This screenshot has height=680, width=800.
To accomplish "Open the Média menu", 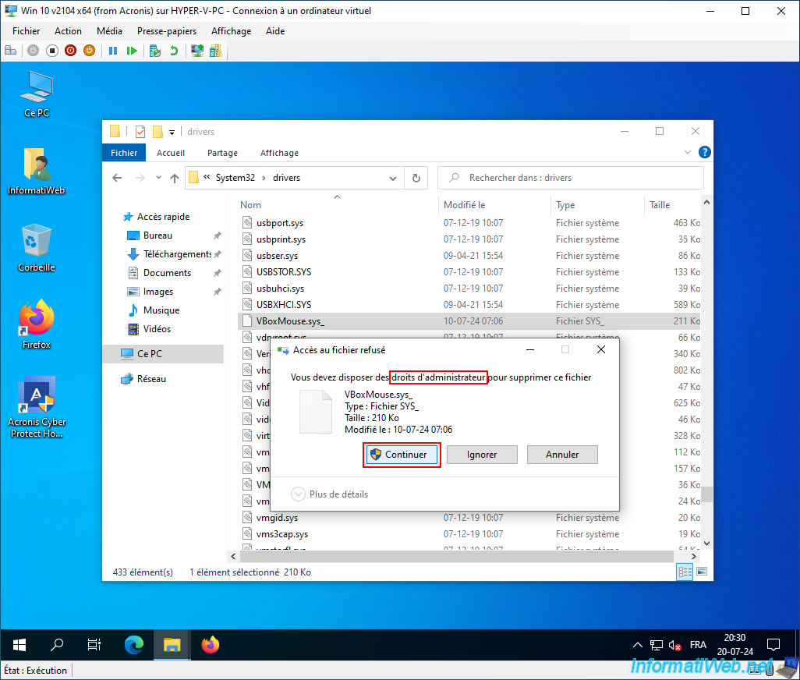I will click(109, 31).
